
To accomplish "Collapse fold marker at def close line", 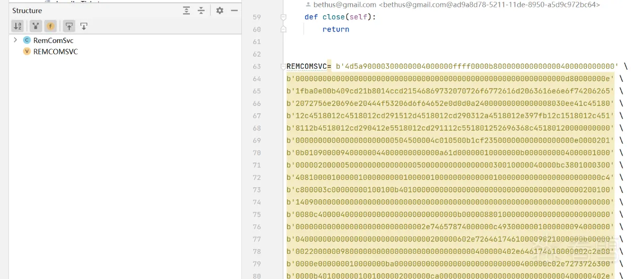I will pyautogui.click(x=283, y=17).
